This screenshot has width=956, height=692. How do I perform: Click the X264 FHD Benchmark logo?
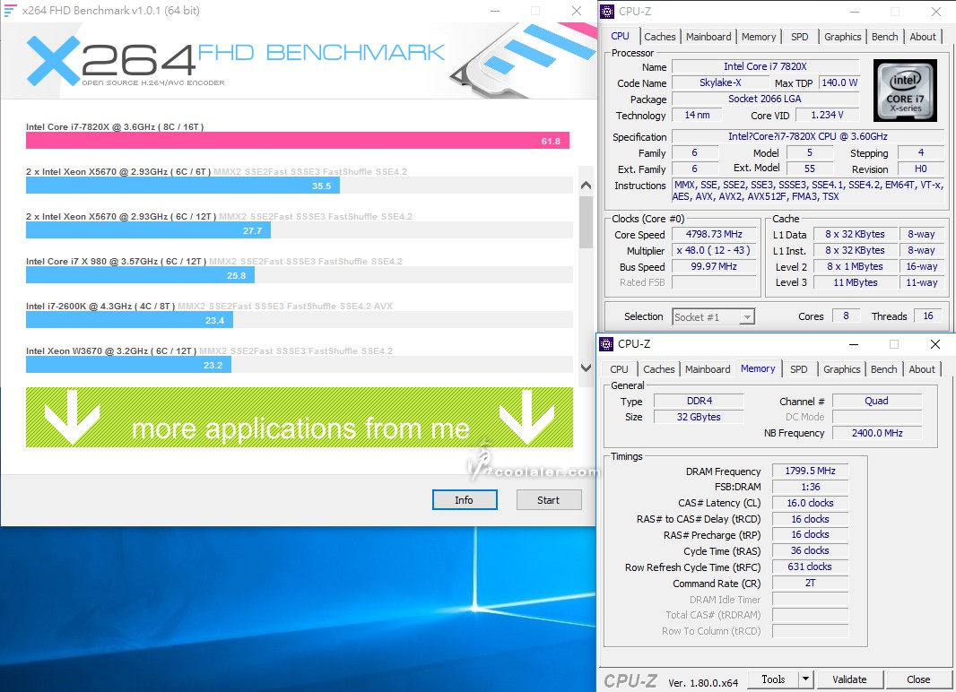pos(235,60)
